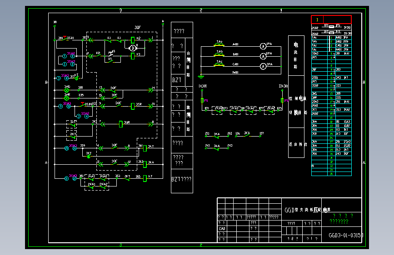
Task: Select the 3KA coil on wire 363
Action: [145, 164]
